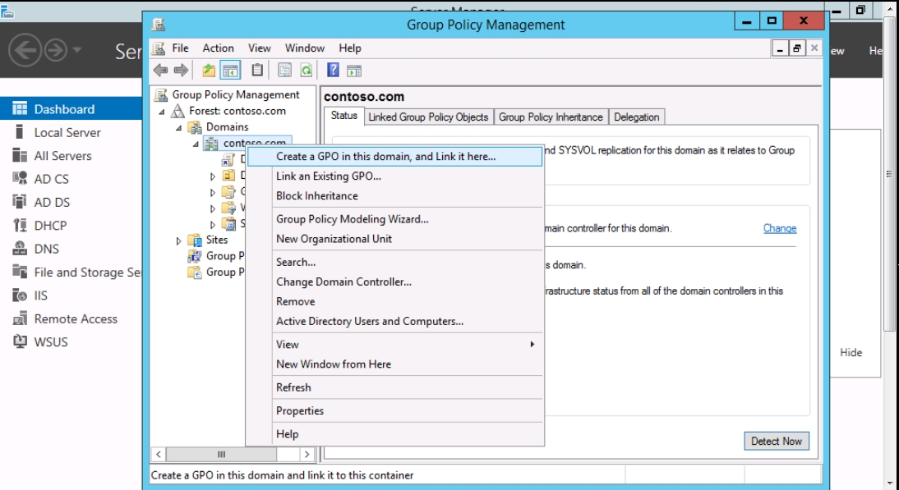Viewport: 899px width, 490px height.
Task: Click the Change link for domain controller
Action: [x=779, y=228]
